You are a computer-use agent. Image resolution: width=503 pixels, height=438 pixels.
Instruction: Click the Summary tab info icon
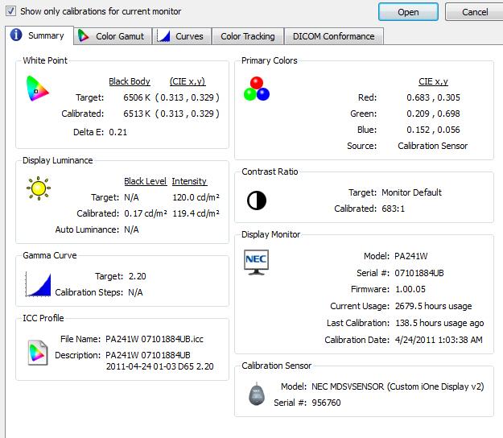(x=16, y=35)
